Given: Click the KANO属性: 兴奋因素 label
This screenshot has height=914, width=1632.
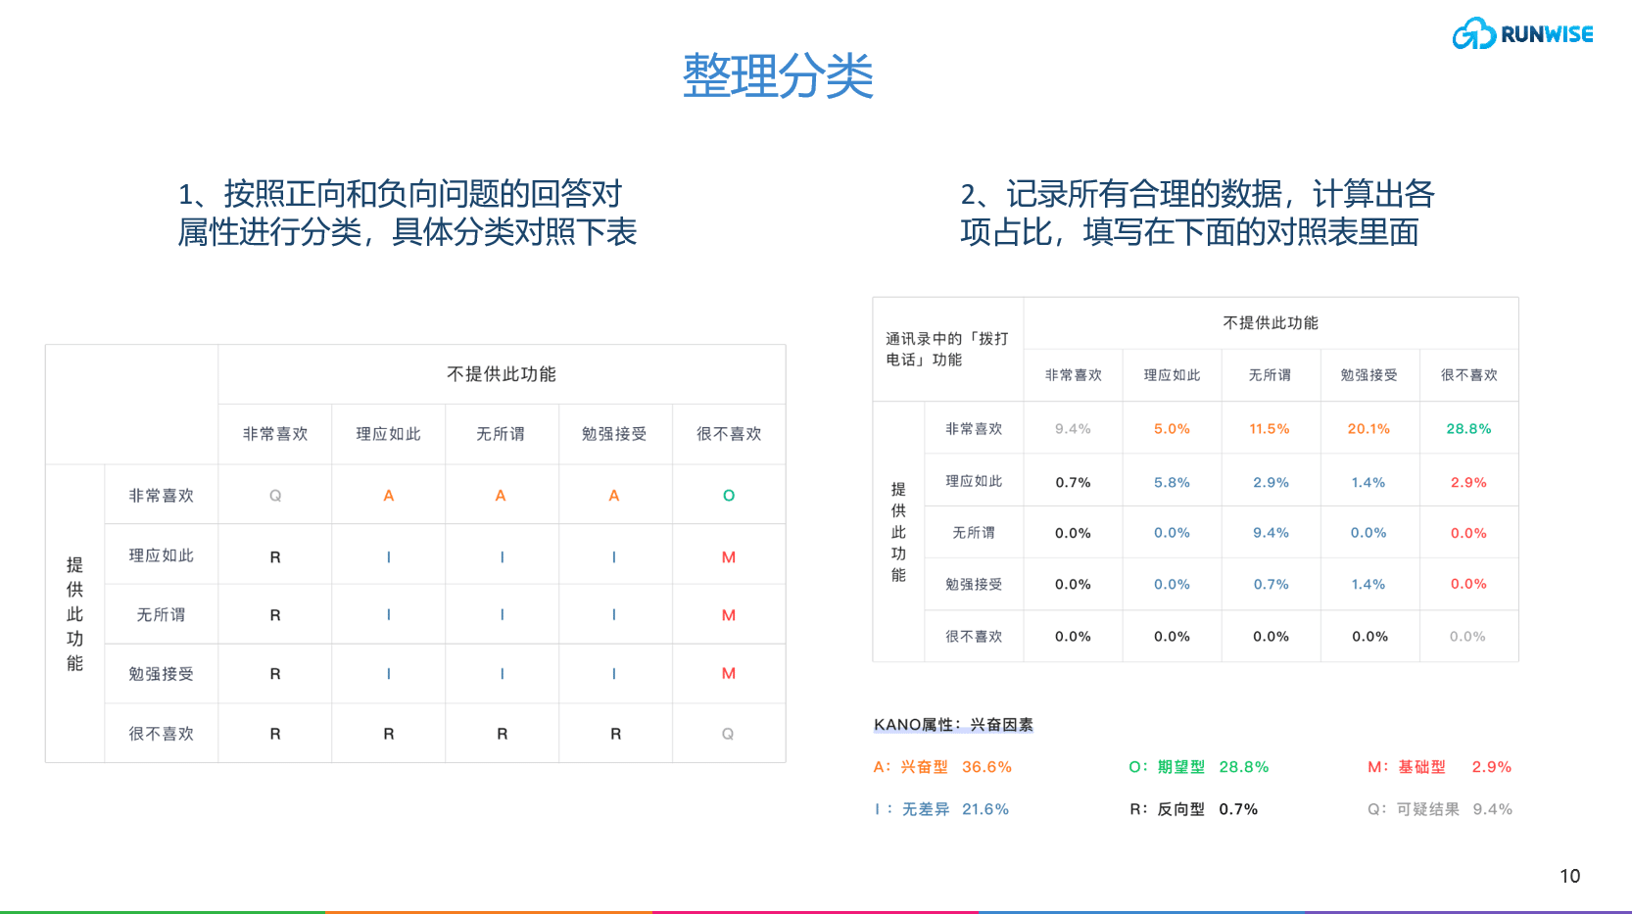Looking at the screenshot, I should click(x=953, y=725).
